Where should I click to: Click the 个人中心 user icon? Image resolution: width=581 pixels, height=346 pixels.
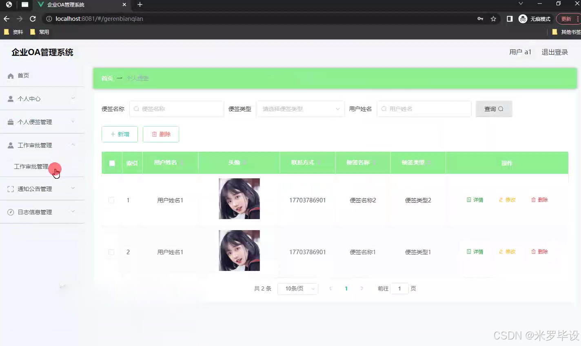[x=10, y=98]
